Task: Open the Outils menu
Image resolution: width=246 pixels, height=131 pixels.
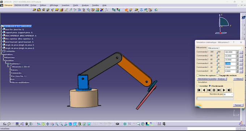Action: (76, 5)
